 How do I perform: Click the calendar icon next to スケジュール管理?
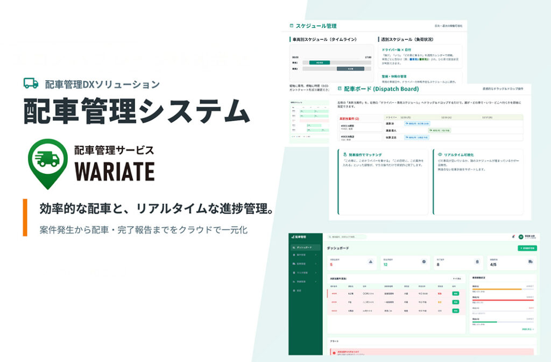click(x=292, y=26)
